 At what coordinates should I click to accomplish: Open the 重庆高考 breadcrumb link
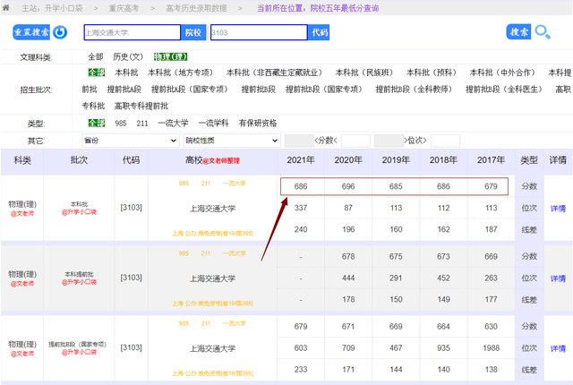124,8
